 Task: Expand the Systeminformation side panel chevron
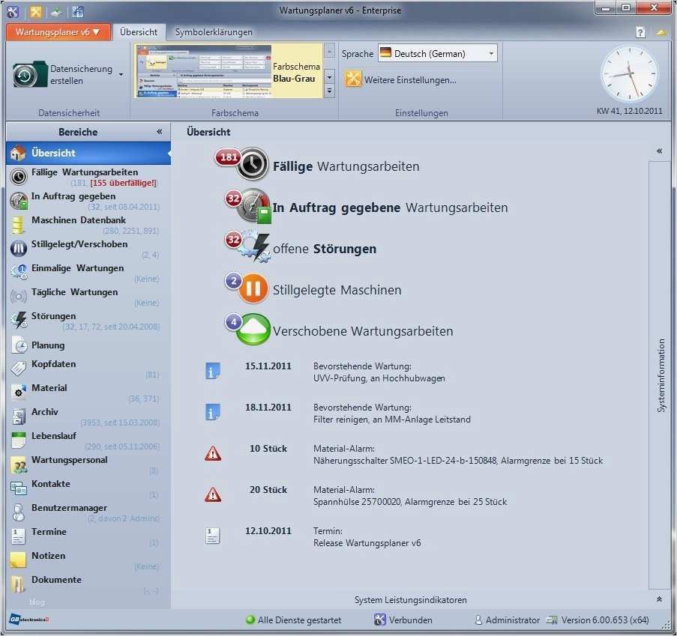(x=659, y=151)
